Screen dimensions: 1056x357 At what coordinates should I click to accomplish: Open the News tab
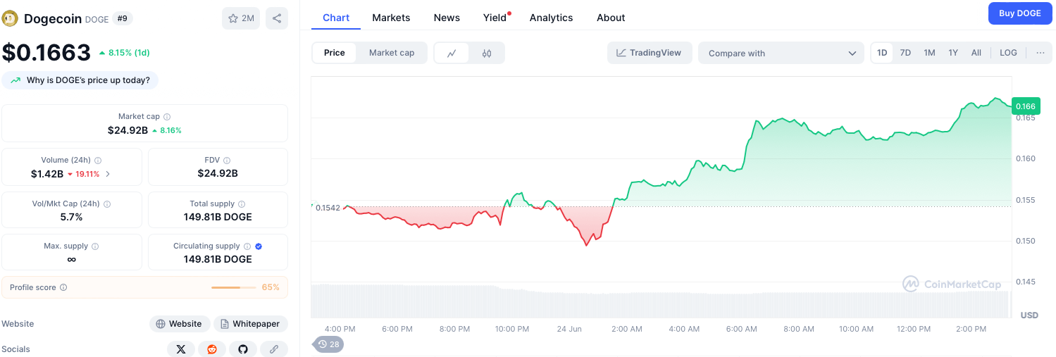point(447,18)
